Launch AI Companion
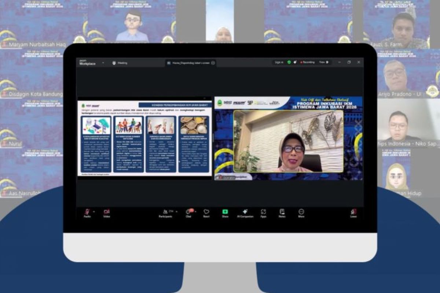440x293 pixels. pyautogui.click(x=245, y=213)
